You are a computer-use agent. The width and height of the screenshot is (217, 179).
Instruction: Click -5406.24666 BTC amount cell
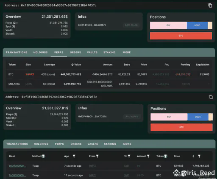click(x=103, y=74)
